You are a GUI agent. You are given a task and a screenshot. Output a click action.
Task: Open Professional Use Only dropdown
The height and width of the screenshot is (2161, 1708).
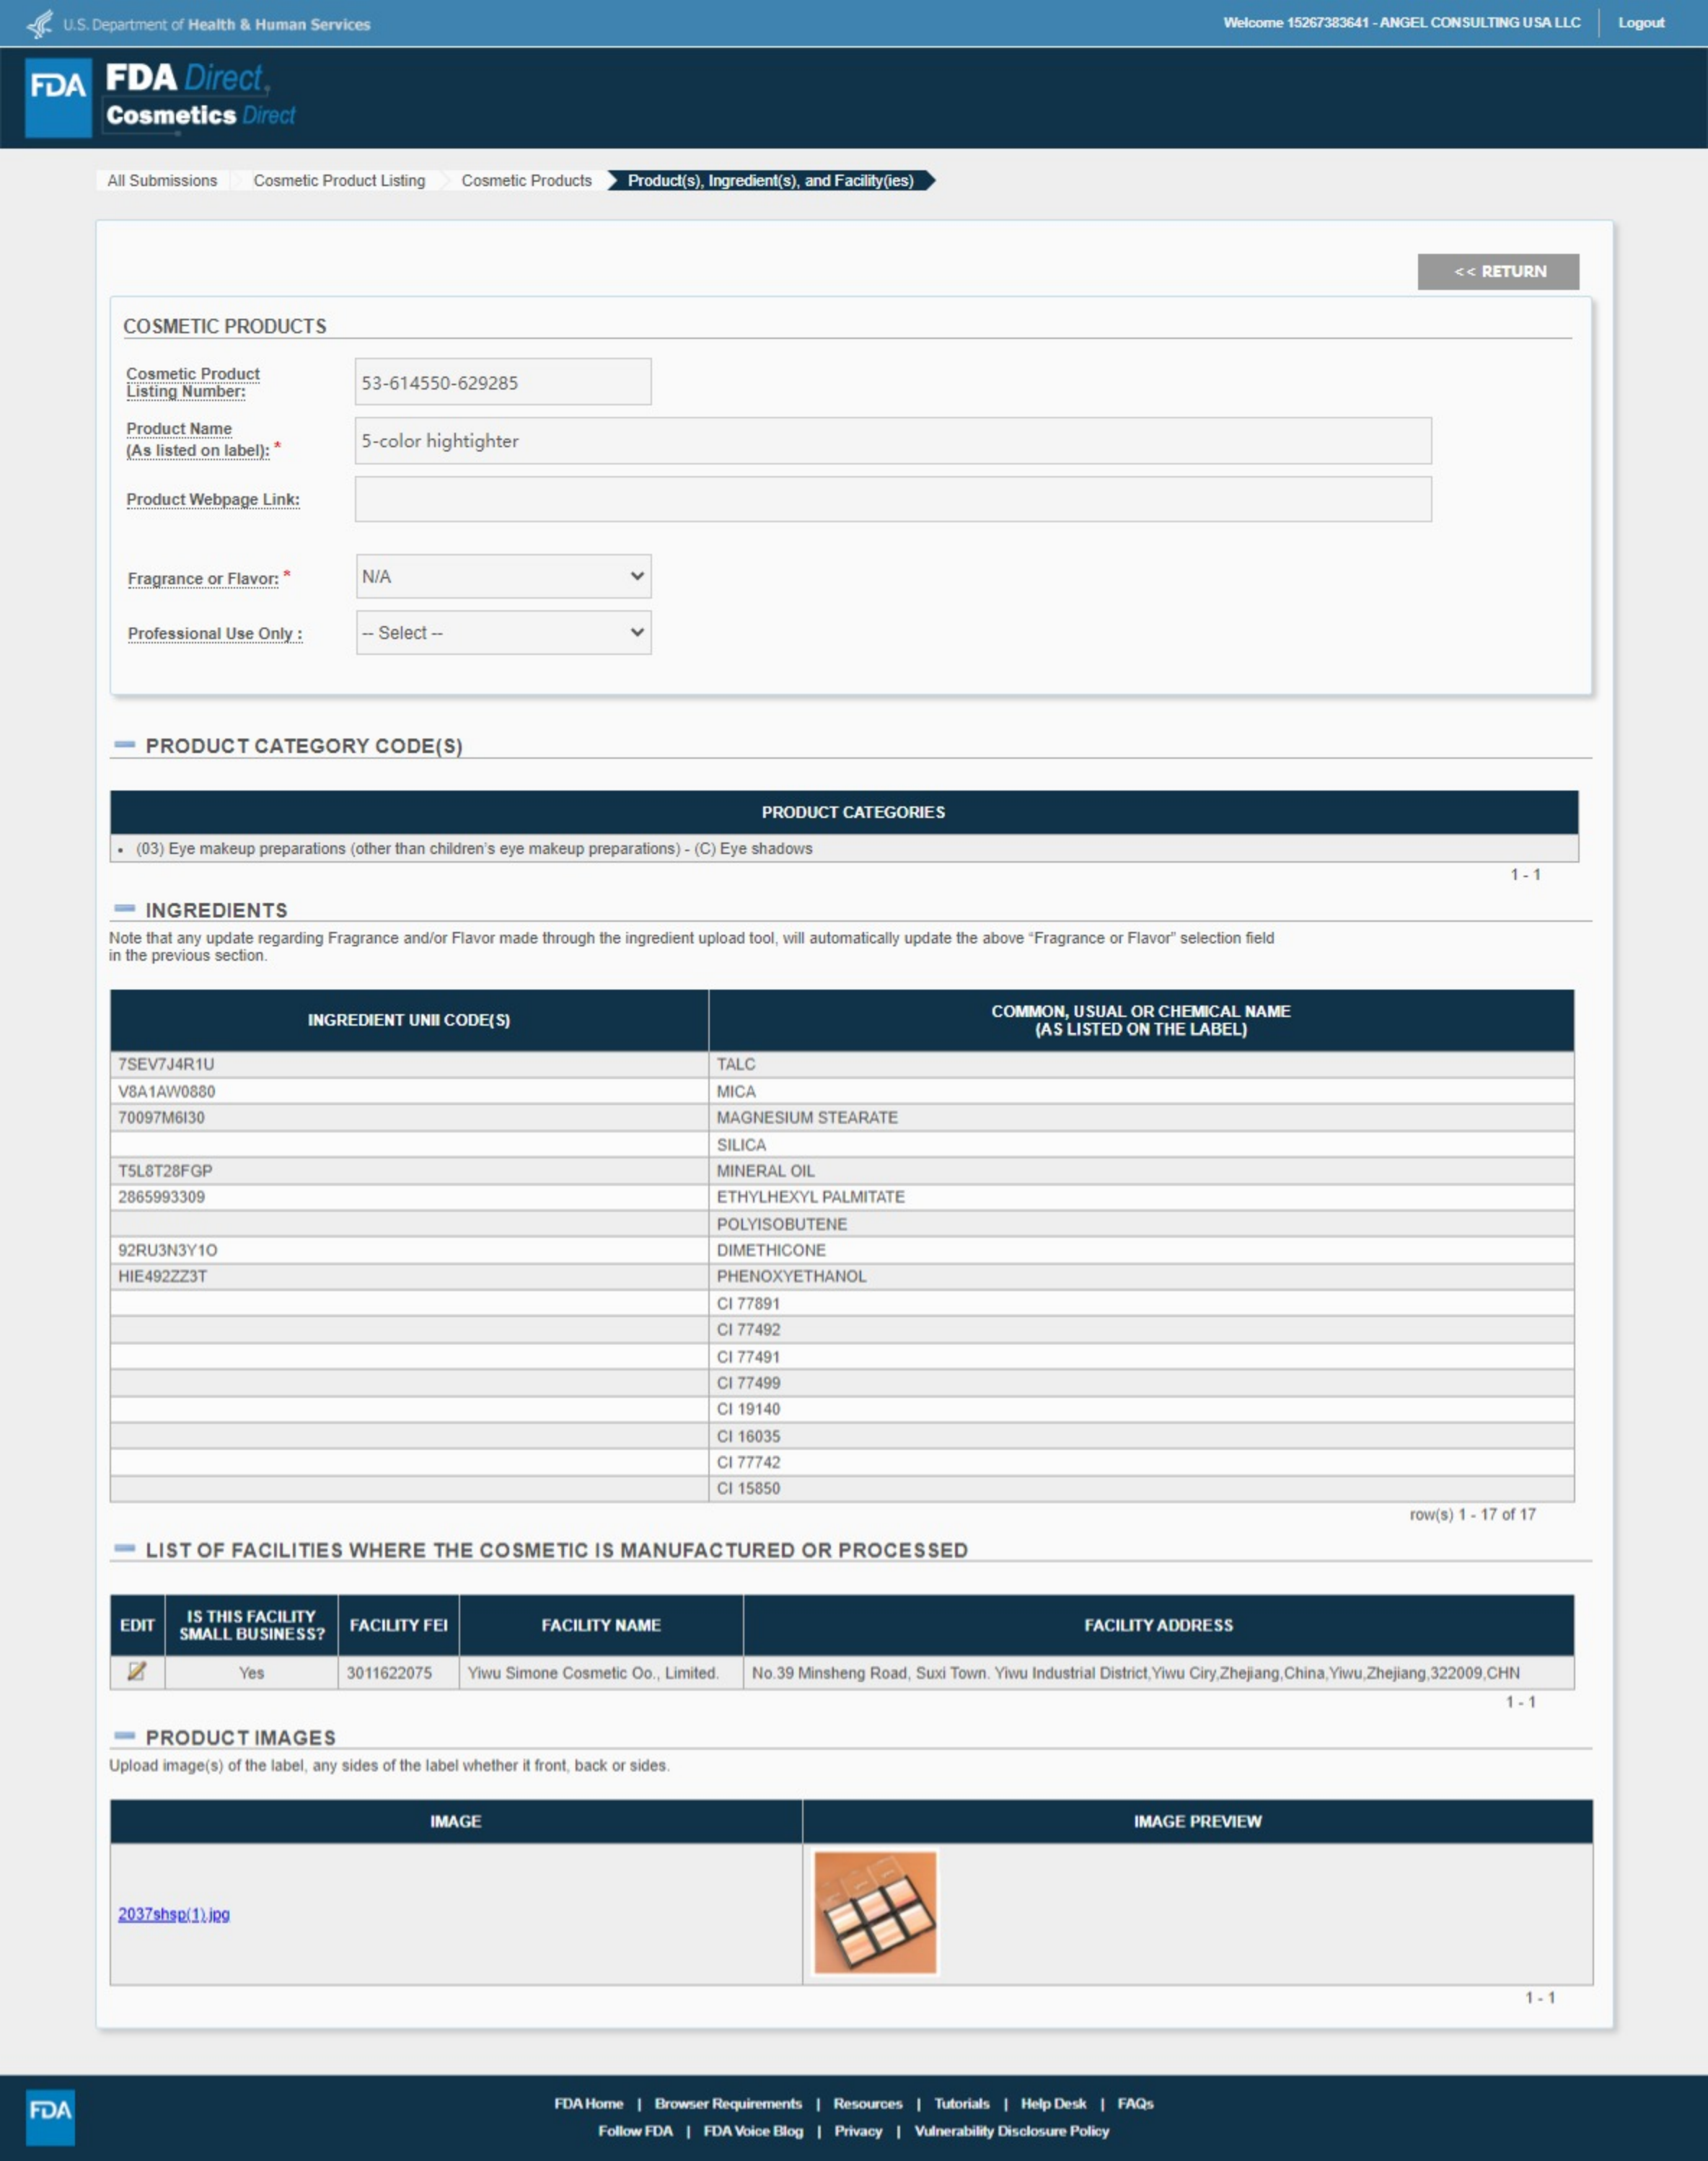503,633
